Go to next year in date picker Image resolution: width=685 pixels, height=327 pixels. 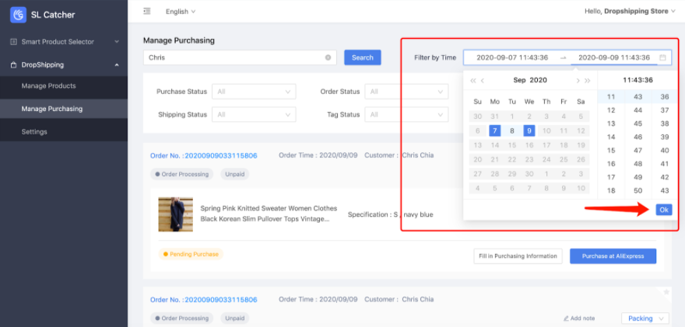(x=588, y=80)
